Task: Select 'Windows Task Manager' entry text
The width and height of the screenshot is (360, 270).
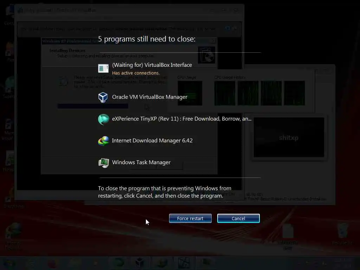Action: 141,162
